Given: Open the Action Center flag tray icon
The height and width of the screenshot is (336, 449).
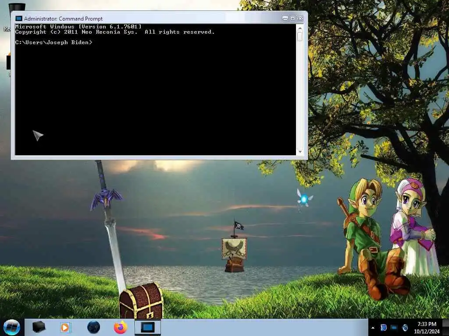Looking at the screenshot, I should 383,328.
